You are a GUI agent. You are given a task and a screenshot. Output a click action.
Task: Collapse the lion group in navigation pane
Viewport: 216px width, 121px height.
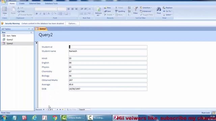(31, 33)
